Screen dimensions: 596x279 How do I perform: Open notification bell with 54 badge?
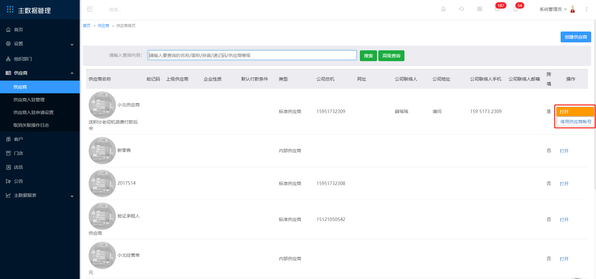click(516, 9)
